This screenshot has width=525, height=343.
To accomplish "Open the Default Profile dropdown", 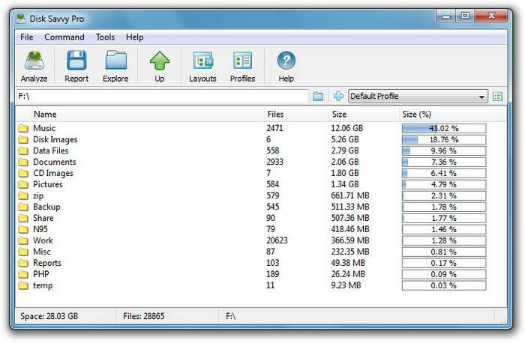I will tap(418, 97).
